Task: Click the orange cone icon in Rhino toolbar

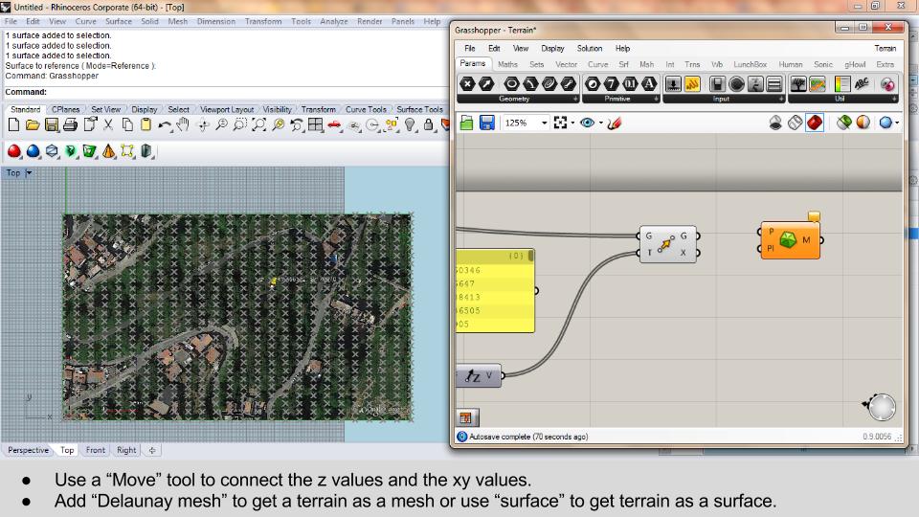Action: (108, 151)
